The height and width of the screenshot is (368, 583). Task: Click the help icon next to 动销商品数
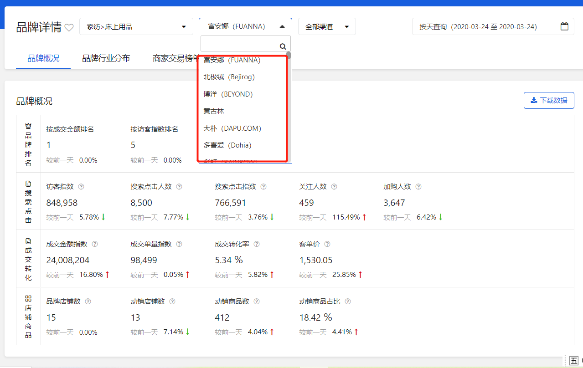[257, 302]
